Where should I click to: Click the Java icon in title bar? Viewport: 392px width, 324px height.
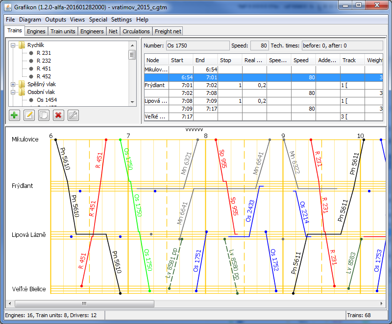point(8,7)
